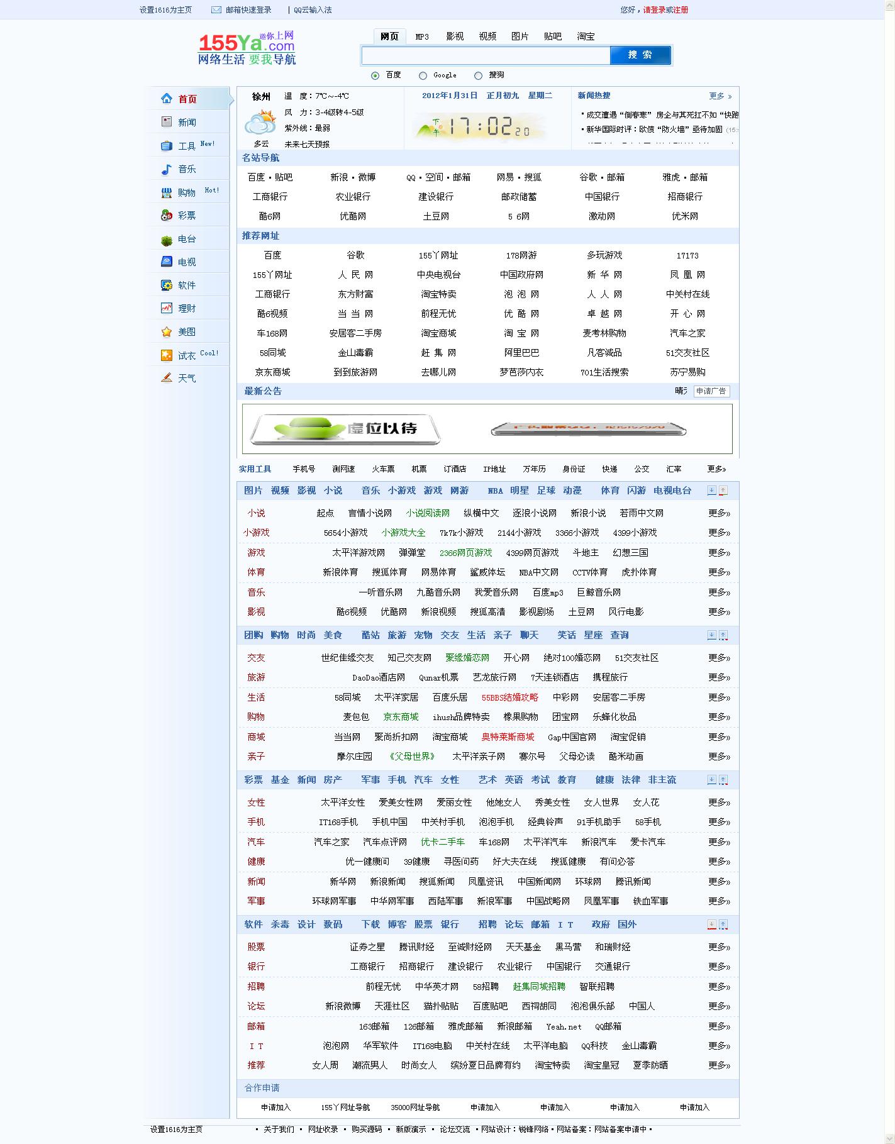
Task: Click the home icon beside 首页
Action: click(167, 98)
